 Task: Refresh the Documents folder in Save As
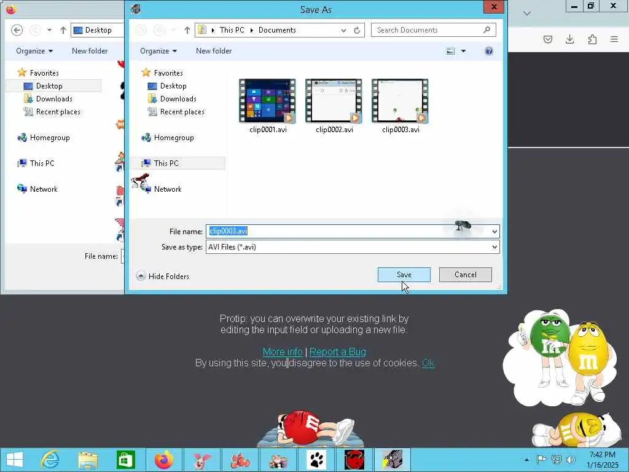(357, 30)
